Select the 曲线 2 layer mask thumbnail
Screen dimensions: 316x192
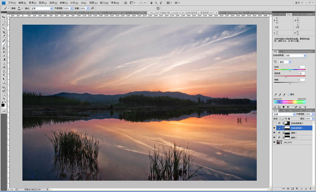tap(287, 133)
